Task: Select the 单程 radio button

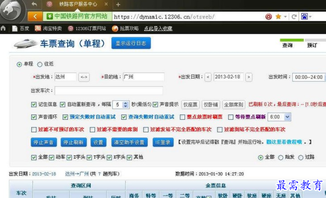Action: 19,64
